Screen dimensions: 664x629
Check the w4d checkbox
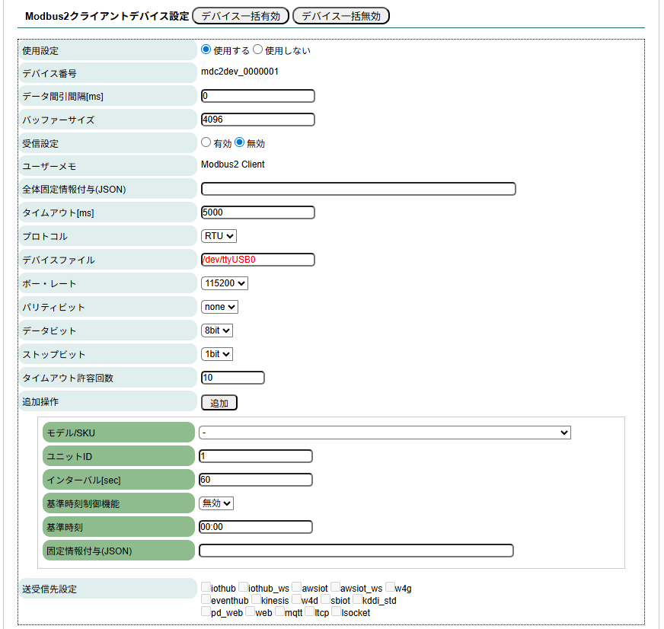click(296, 599)
